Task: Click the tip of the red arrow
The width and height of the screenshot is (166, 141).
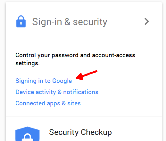Action: tap(77, 78)
